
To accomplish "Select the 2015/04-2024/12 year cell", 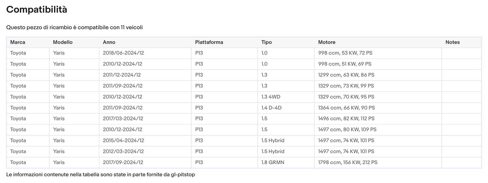I will 123,141.
